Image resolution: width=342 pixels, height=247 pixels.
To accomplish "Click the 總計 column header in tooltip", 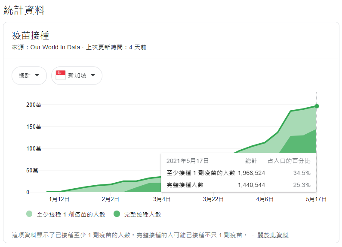I will (251, 161).
